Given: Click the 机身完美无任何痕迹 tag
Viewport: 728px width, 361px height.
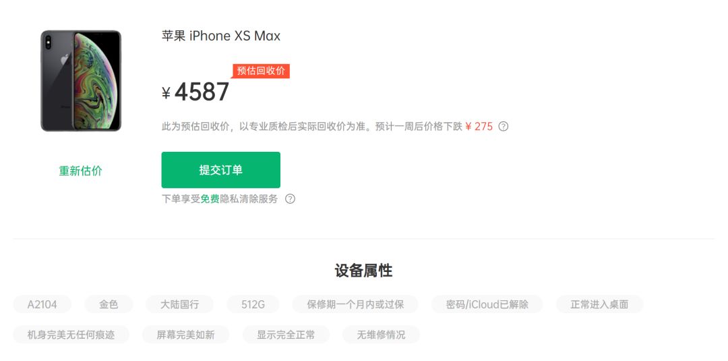Looking at the screenshot, I should click(71, 335).
